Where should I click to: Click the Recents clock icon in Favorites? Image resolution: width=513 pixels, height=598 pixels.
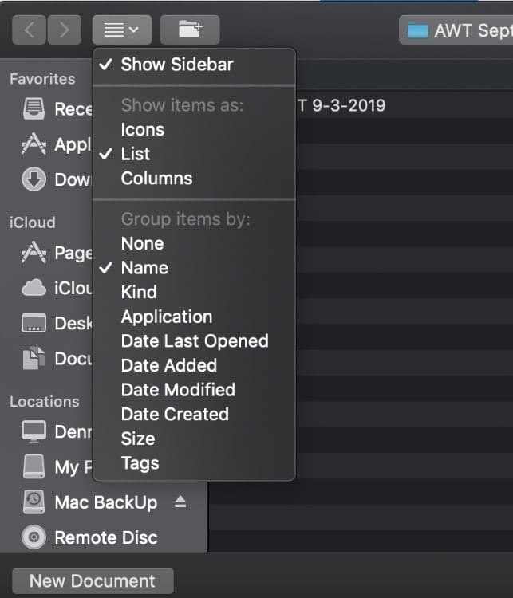(34, 108)
